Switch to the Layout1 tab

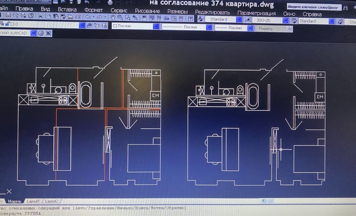33,201
